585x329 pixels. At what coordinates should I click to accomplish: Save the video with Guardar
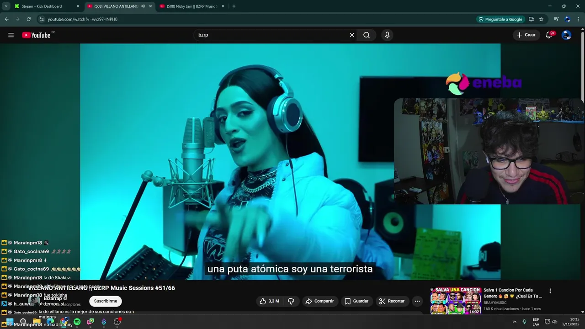click(x=356, y=301)
